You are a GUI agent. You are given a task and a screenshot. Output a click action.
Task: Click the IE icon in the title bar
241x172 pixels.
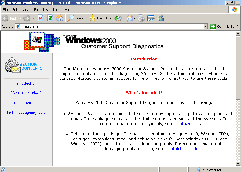3,3
